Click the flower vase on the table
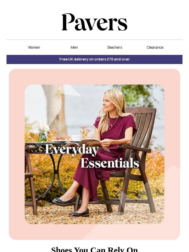Image resolution: width=189 pixels, height=252 pixels. pyautogui.click(x=42, y=136)
